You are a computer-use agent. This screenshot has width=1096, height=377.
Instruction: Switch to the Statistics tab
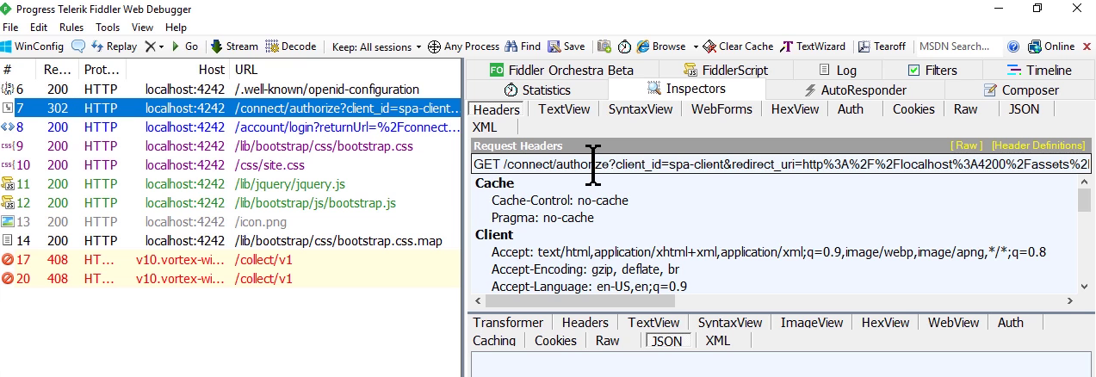coord(537,90)
